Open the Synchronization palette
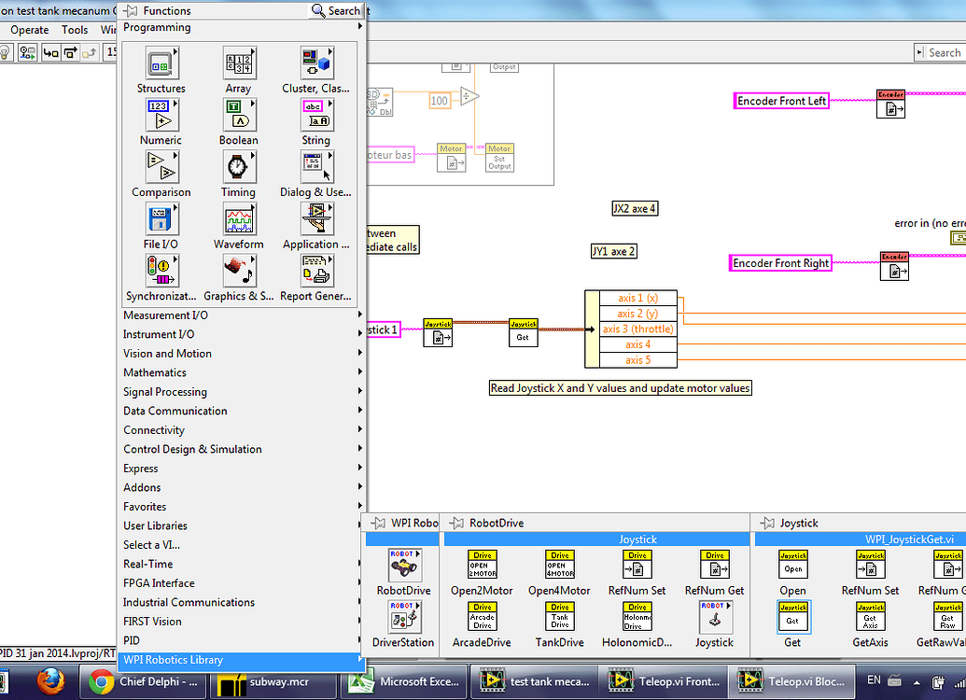Screen dimensions: 966x700 (x=161, y=271)
